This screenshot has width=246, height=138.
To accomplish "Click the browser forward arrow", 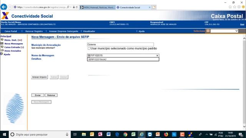I will (x=10, y=7).
